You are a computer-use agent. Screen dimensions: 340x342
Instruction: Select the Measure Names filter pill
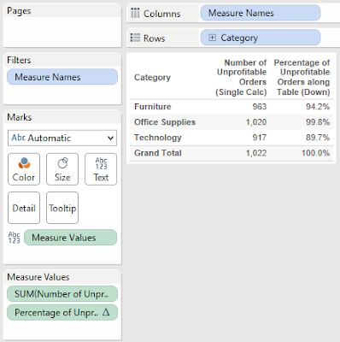pyautogui.click(x=62, y=77)
